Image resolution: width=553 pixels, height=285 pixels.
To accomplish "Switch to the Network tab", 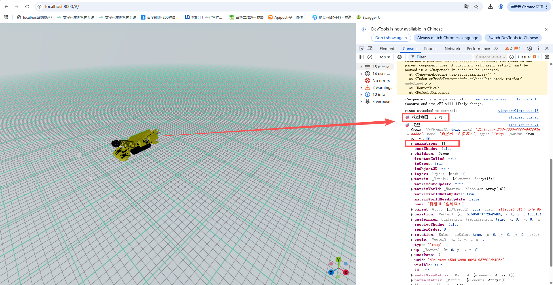I will point(452,49).
